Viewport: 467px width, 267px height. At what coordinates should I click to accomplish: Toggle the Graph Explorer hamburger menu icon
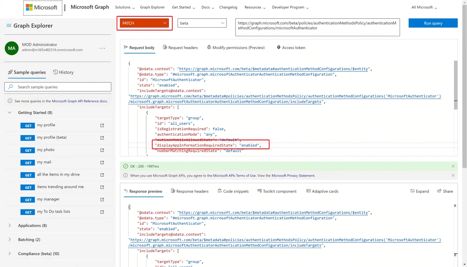(8, 26)
